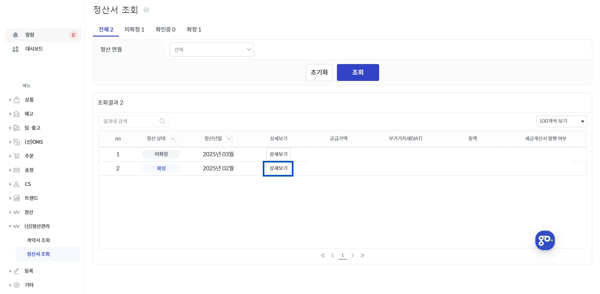Click the alarm bell icon
Image resolution: width=600 pixels, height=294 pixels.
click(15, 35)
